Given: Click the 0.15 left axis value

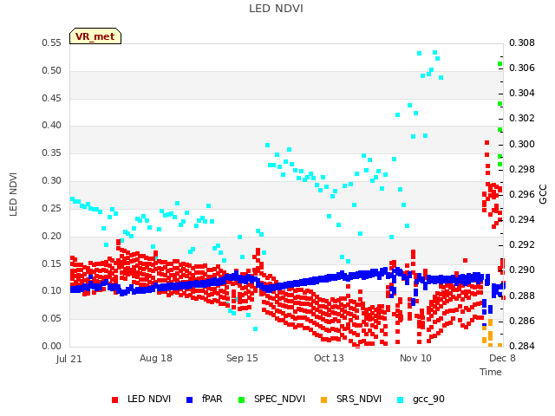Looking at the screenshot, I should pos(52,263).
